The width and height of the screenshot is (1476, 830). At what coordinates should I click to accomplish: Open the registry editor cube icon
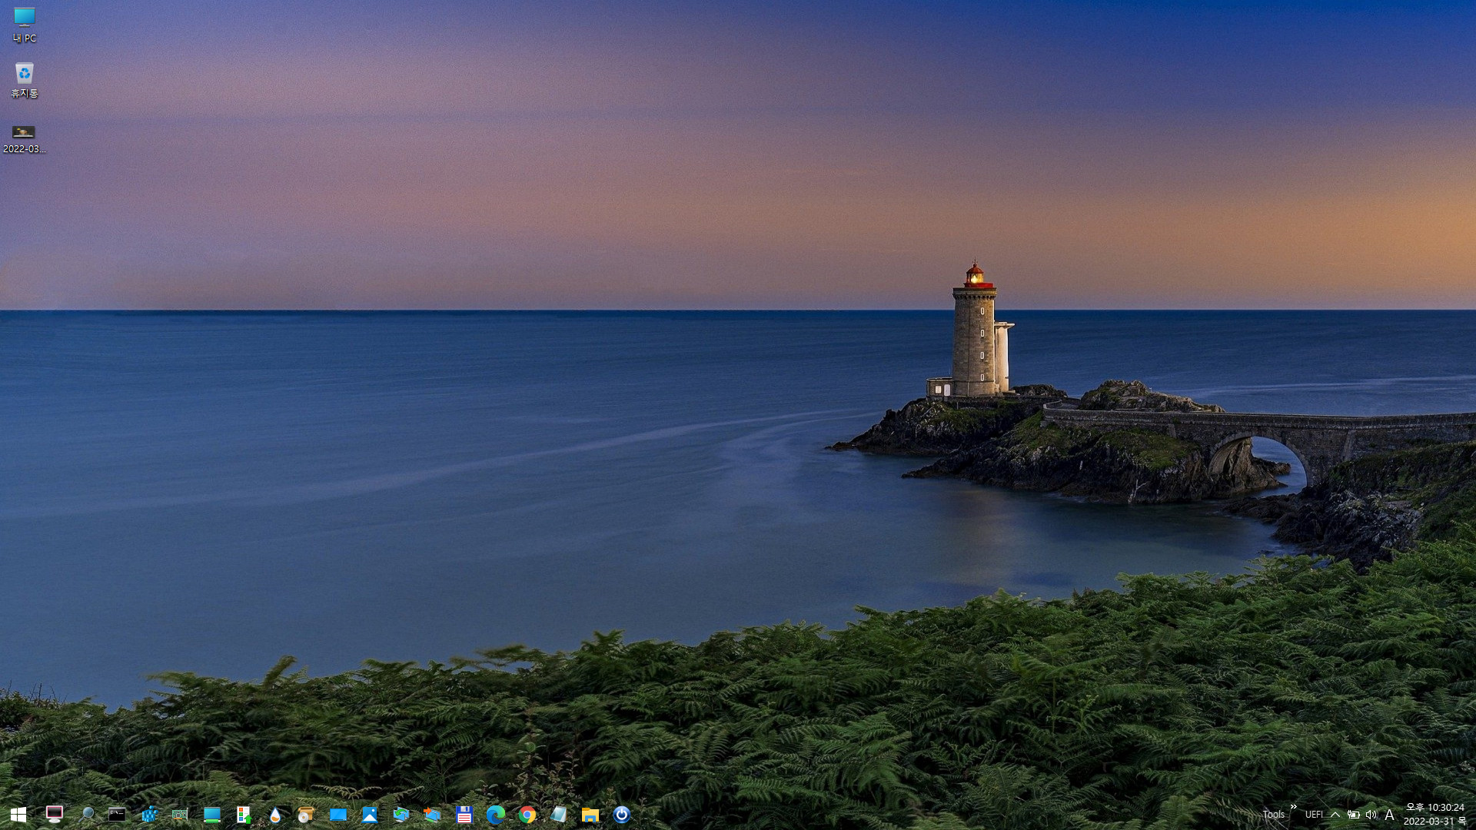[149, 815]
